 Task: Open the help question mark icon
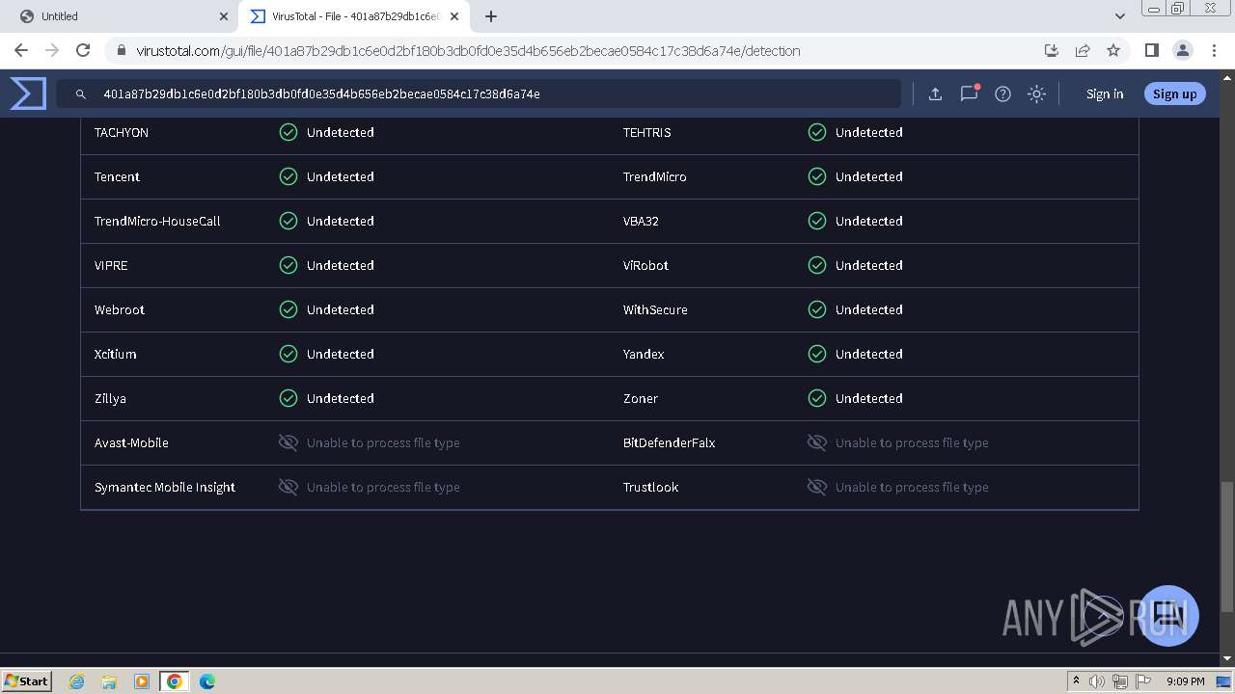point(1002,93)
